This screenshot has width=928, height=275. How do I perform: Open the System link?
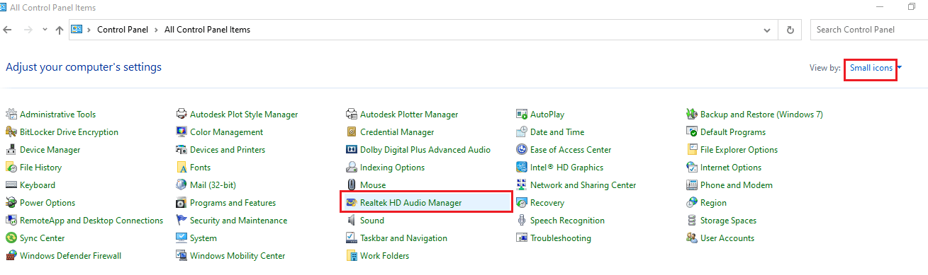(203, 238)
